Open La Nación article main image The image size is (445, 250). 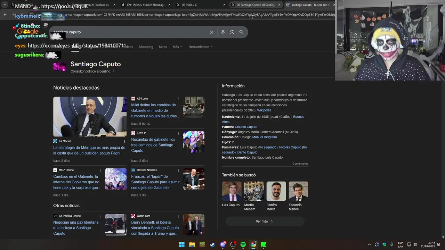coord(90,117)
